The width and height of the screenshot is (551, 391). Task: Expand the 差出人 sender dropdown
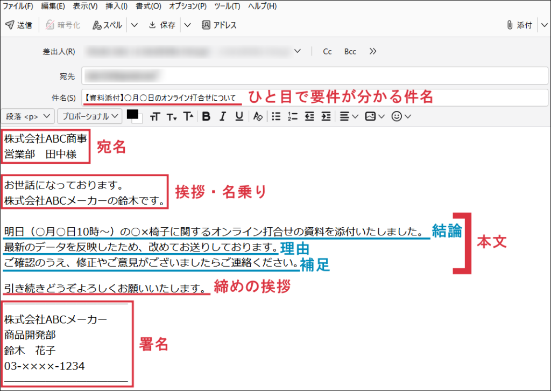point(298,52)
